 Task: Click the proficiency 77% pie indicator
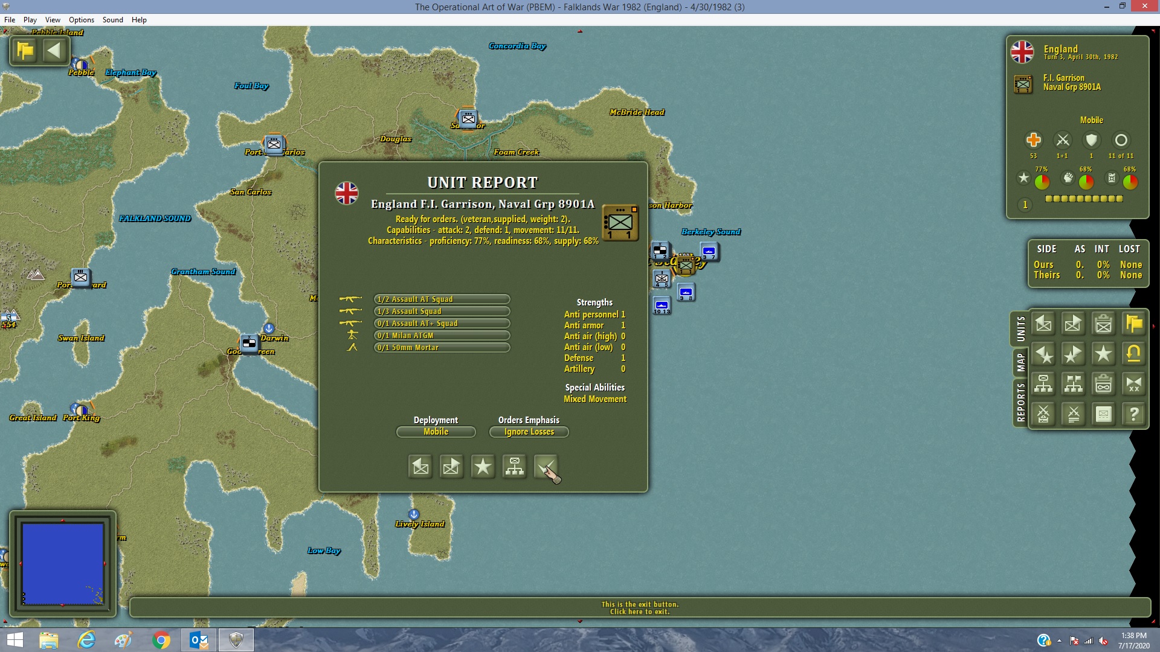click(1042, 181)
